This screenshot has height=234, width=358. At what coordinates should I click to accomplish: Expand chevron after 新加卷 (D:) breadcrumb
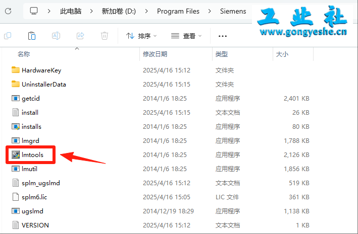(146, 11)
